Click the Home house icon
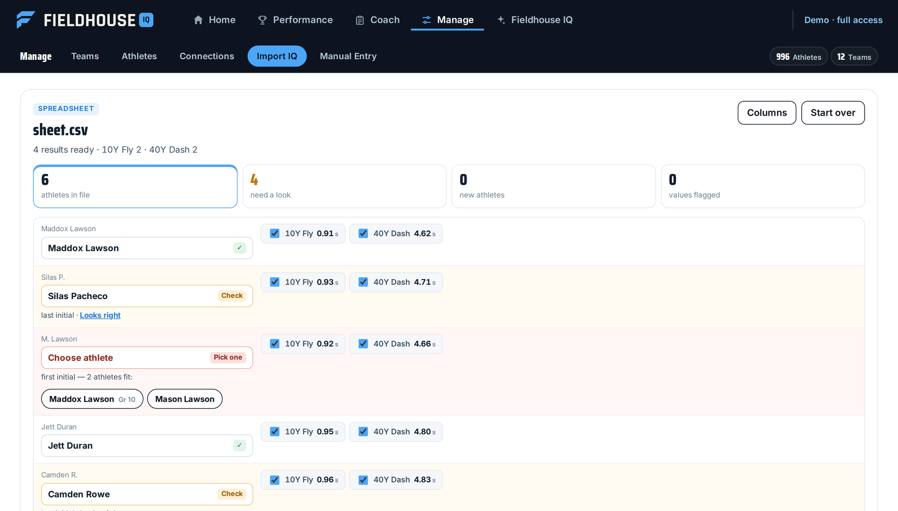 pos(198,20)
